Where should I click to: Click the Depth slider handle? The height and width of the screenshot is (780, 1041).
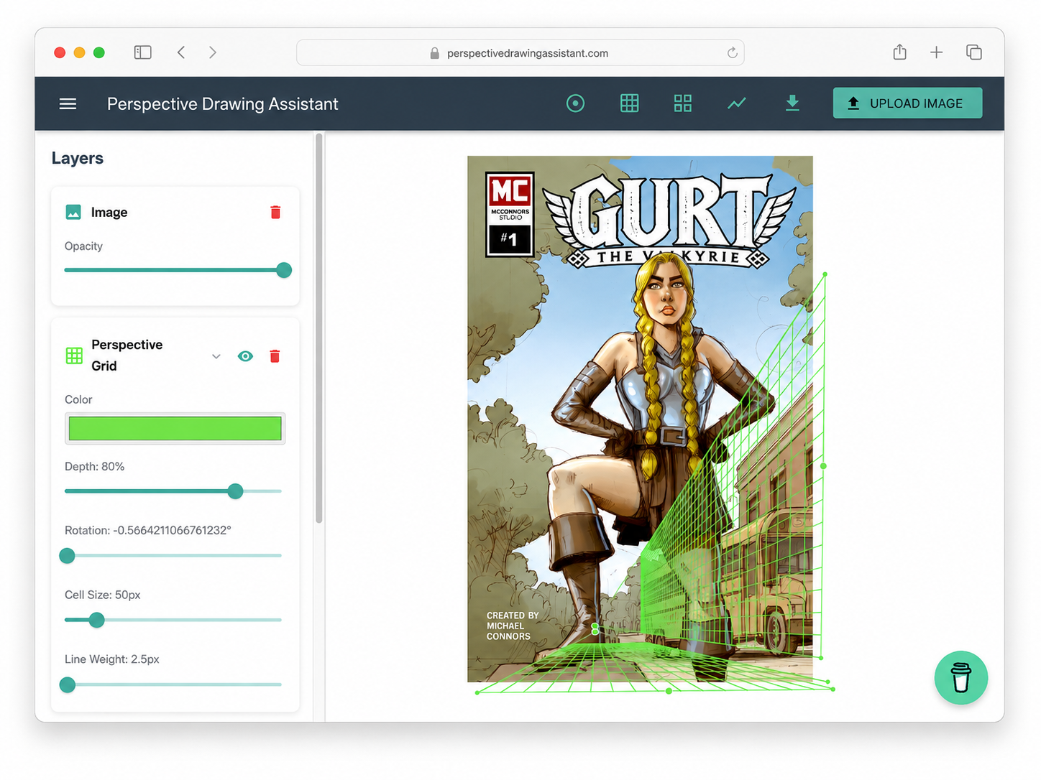tap(235, 491)
